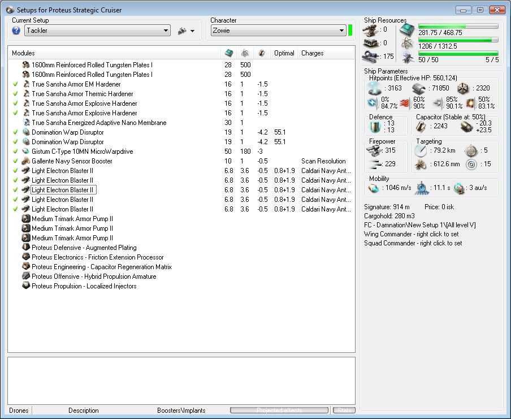Screen dimensions: 511x419
Task: Click the capacitor column header icon
Action: click(x=261, y=53)
